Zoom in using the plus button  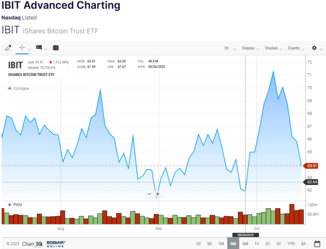158,194
